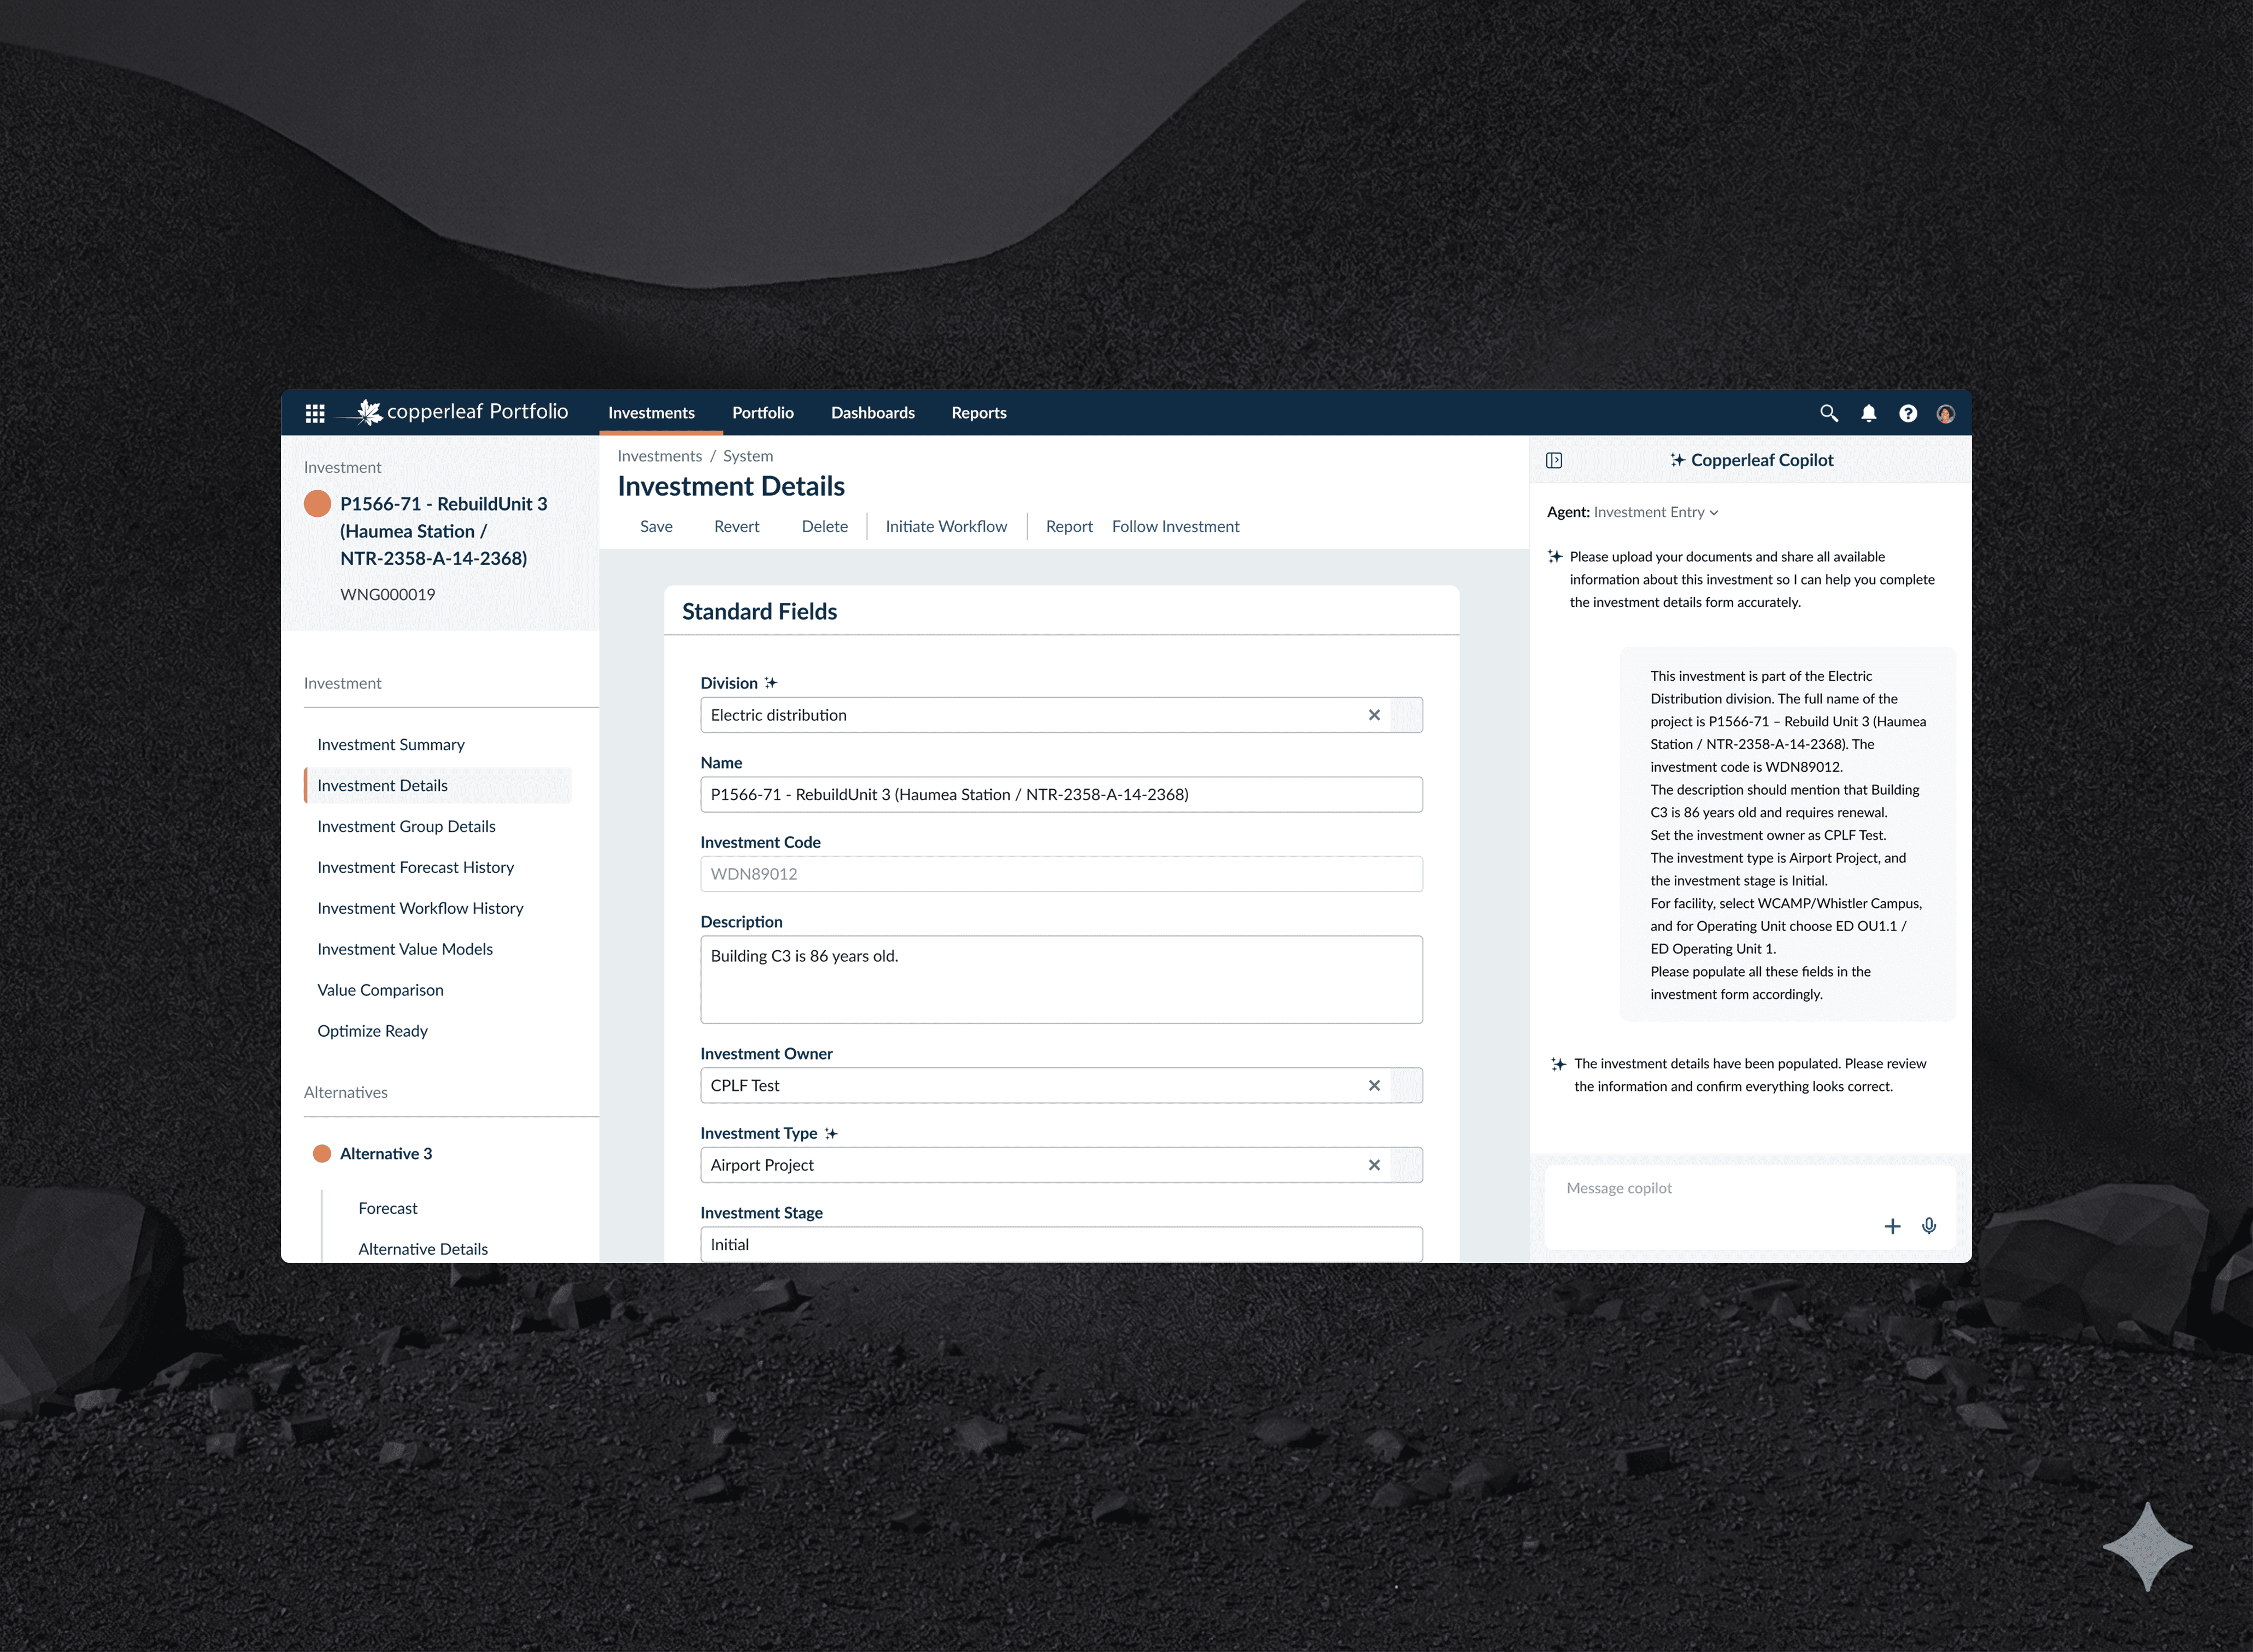
Task: Click the help question mark icon
Action: [x=1907, y=413]
